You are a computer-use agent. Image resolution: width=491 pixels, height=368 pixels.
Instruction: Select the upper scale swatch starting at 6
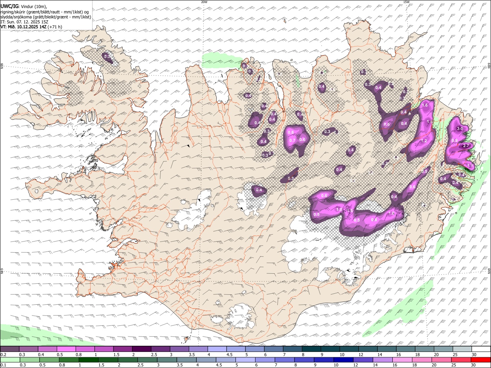(274, 349)
